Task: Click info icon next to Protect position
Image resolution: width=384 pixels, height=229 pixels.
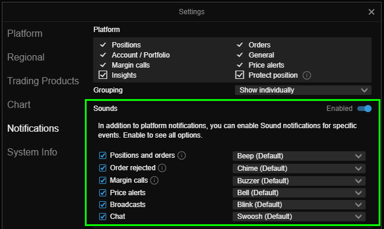Action: (x=307, y=75)
